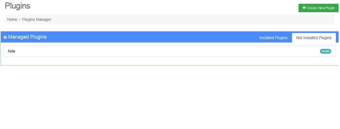Click the Plugins Manager breadcrumb item
340x129 pixels.
(x=37, y=19)
